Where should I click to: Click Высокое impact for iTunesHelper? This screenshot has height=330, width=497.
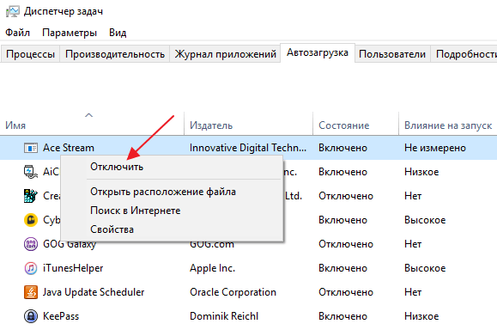click(425, 268)
